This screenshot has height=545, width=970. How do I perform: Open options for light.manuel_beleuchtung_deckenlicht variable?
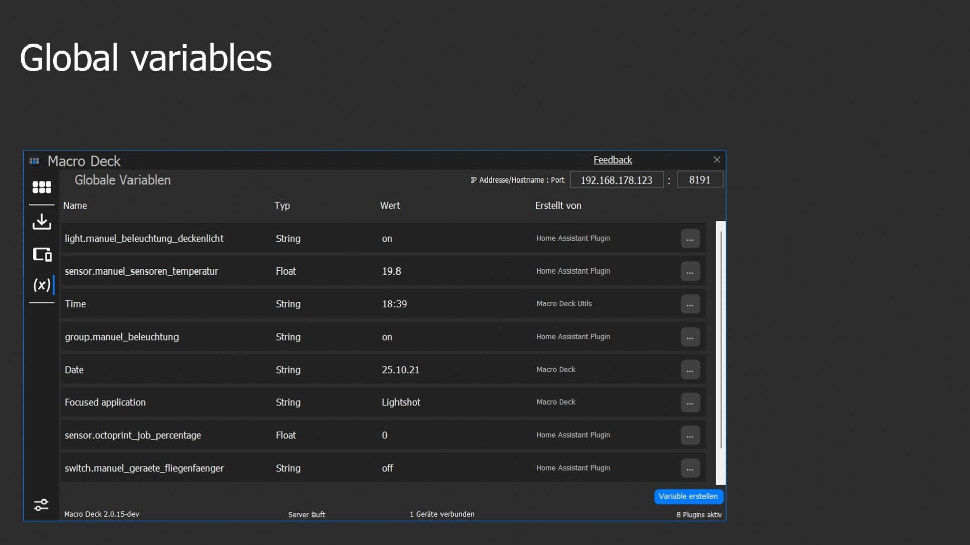click(x=690, y=239)
